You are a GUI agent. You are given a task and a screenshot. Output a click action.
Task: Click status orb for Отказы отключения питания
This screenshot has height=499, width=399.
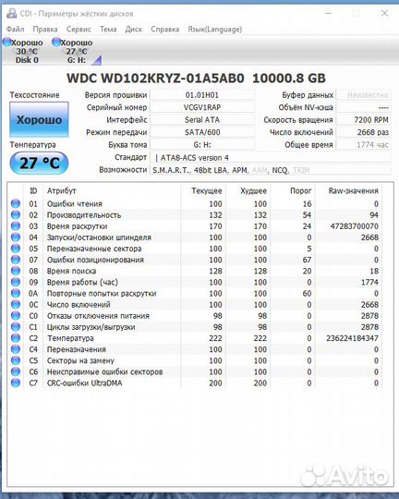point(16,316)
